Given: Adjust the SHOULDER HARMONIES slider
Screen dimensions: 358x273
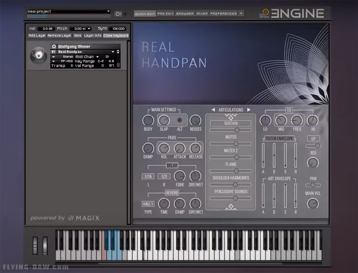Looking at the screenshot, I should [231, 184].
